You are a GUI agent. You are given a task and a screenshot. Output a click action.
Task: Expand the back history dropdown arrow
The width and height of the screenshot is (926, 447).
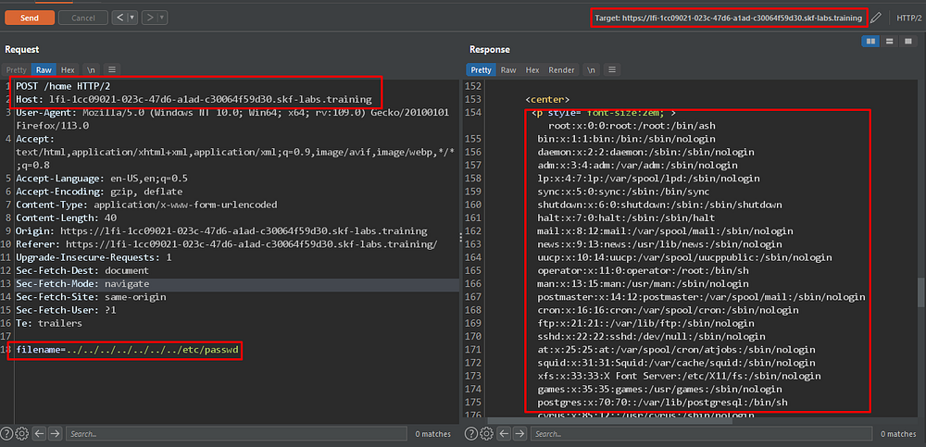point(131,18)
